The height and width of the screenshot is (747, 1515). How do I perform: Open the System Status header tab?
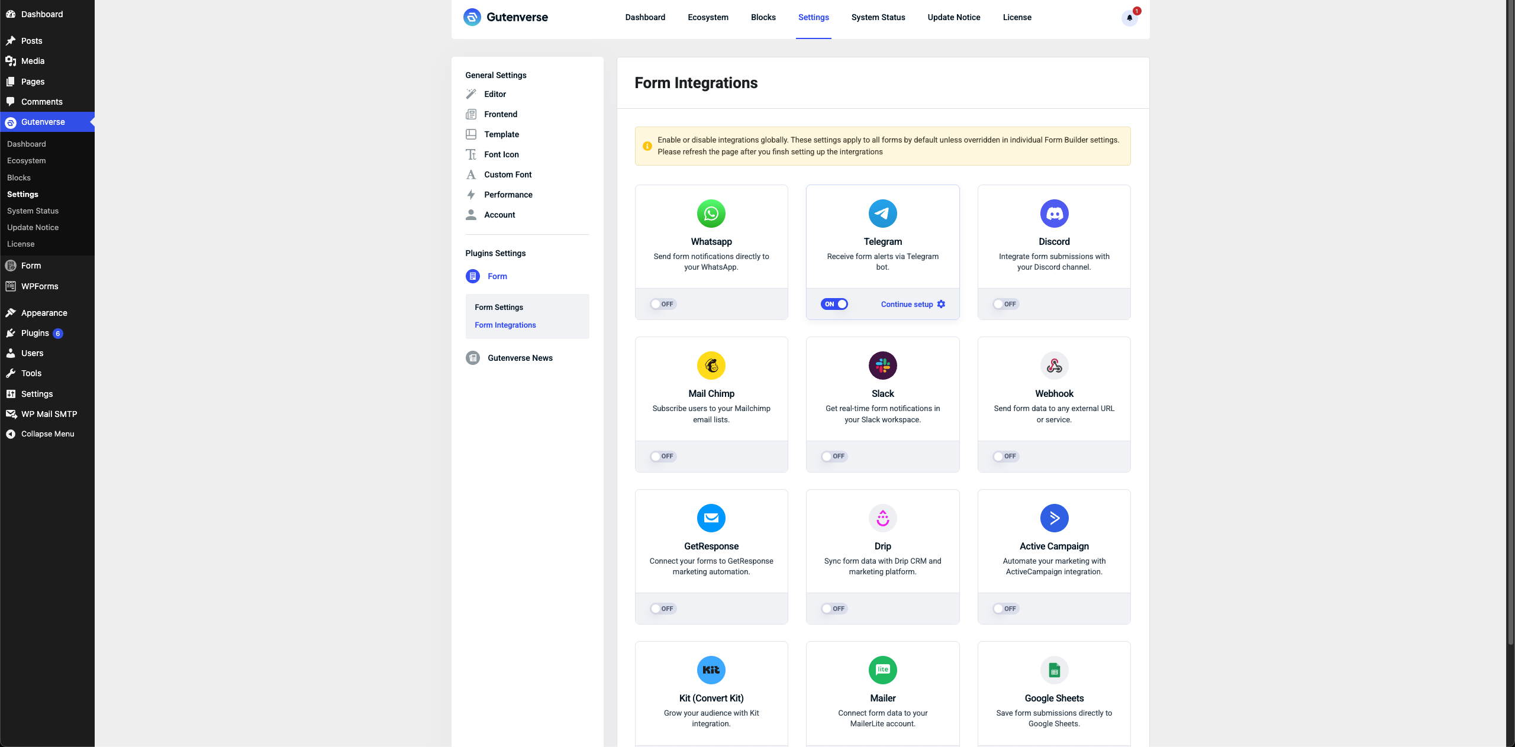coord(878,18)
